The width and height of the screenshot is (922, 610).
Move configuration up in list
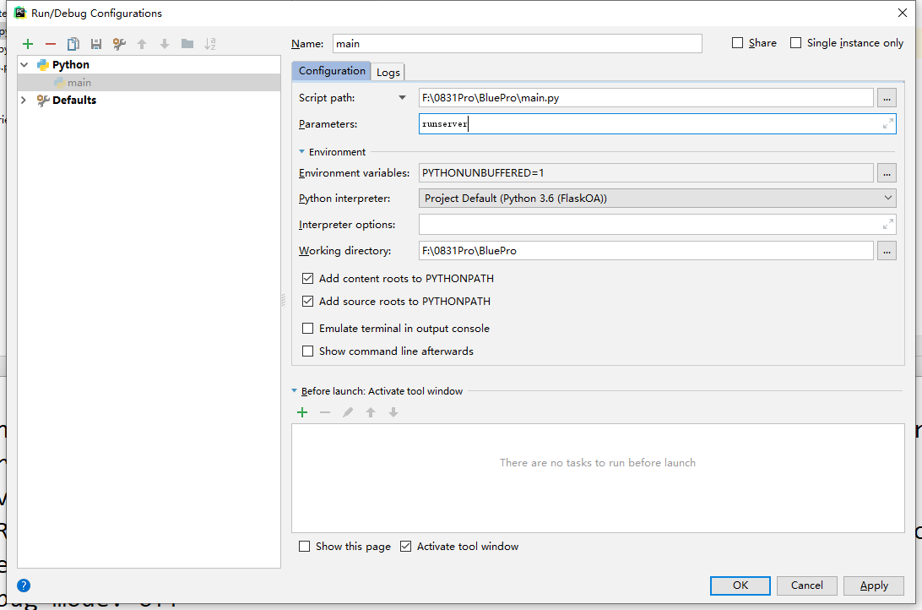[142, 44]
